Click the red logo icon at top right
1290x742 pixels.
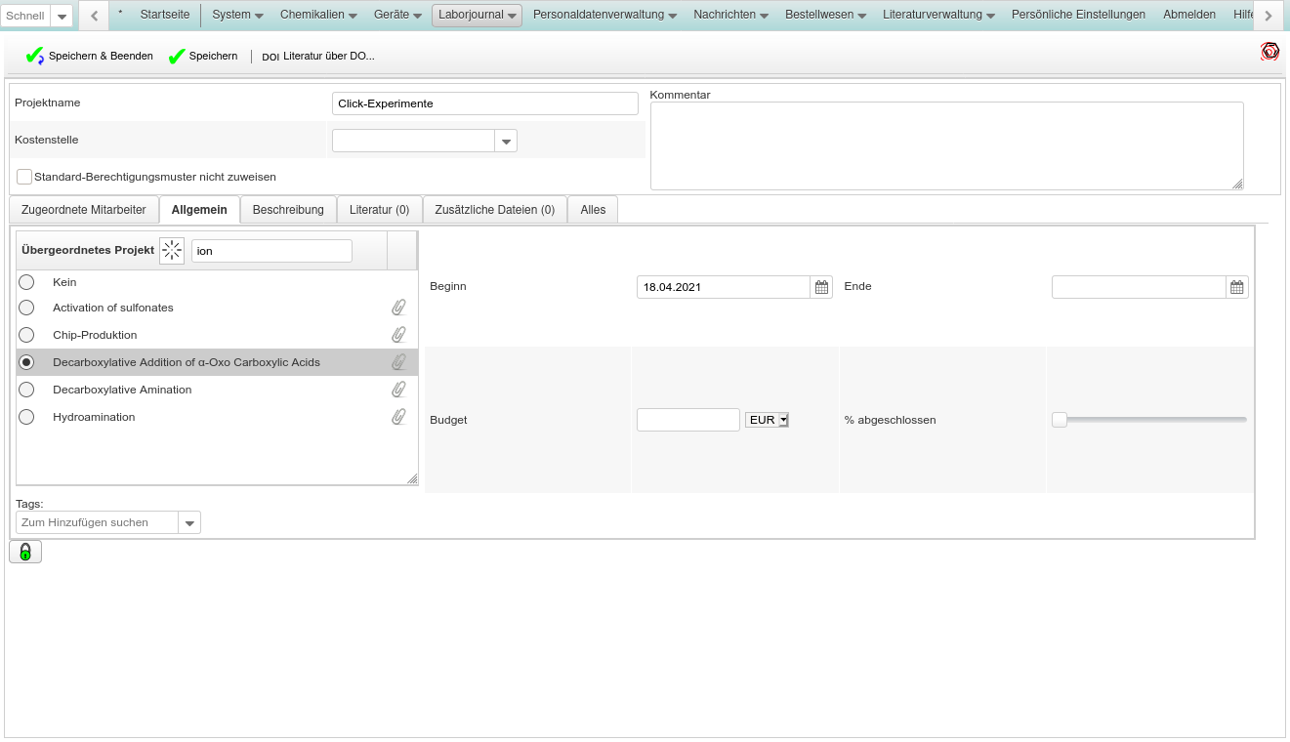(1269, 52)
